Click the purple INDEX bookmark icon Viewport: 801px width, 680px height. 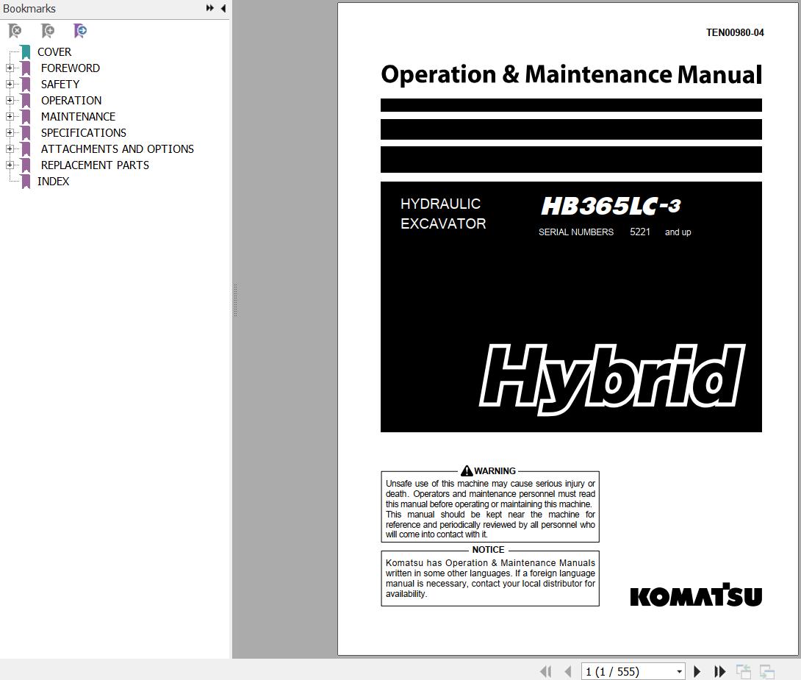coord(26,182)
